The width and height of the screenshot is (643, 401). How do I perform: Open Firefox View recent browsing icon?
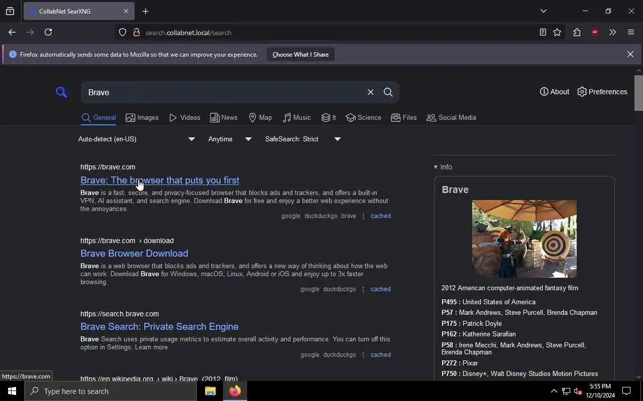coord(10,12)
